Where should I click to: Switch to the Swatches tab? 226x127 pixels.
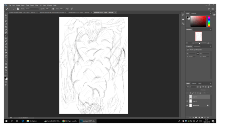[x=194, y=13]
